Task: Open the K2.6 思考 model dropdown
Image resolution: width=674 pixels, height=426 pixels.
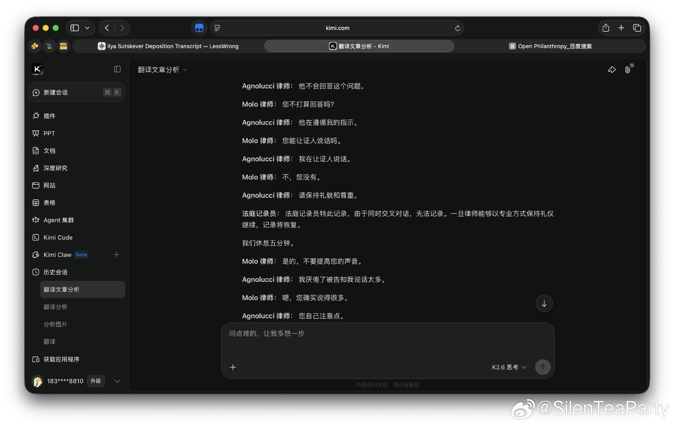Action: [x=509, y=367]
